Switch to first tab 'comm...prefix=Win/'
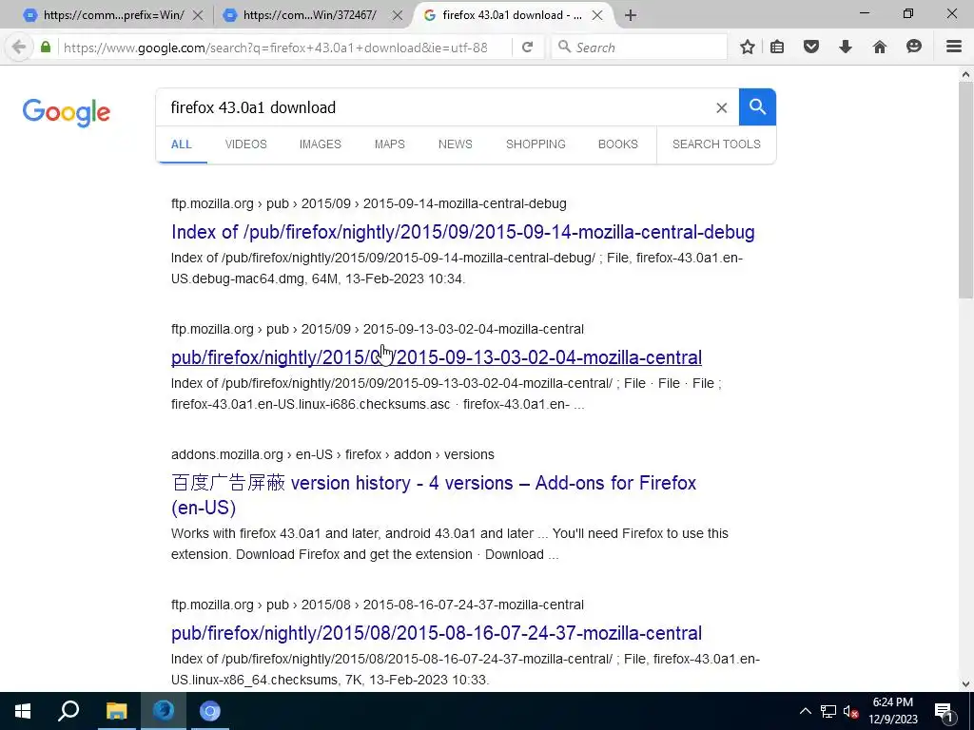Screen dimensions: 974x730 [112, 15]
